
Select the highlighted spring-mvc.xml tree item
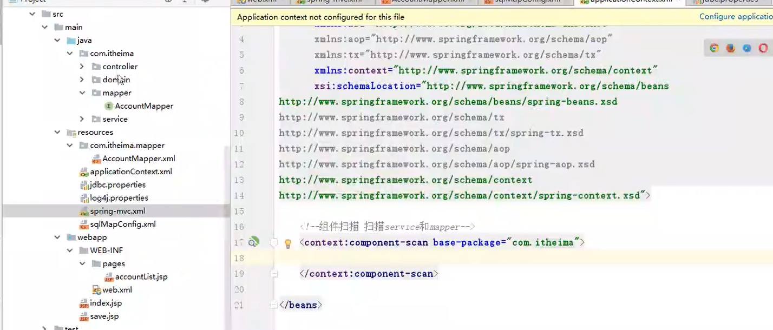[117, 211]
